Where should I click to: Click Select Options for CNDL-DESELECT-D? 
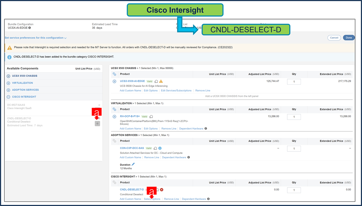click(152, 199)
